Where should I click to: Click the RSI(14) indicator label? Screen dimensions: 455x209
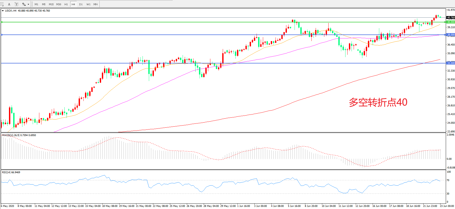[x=6, y=172]
